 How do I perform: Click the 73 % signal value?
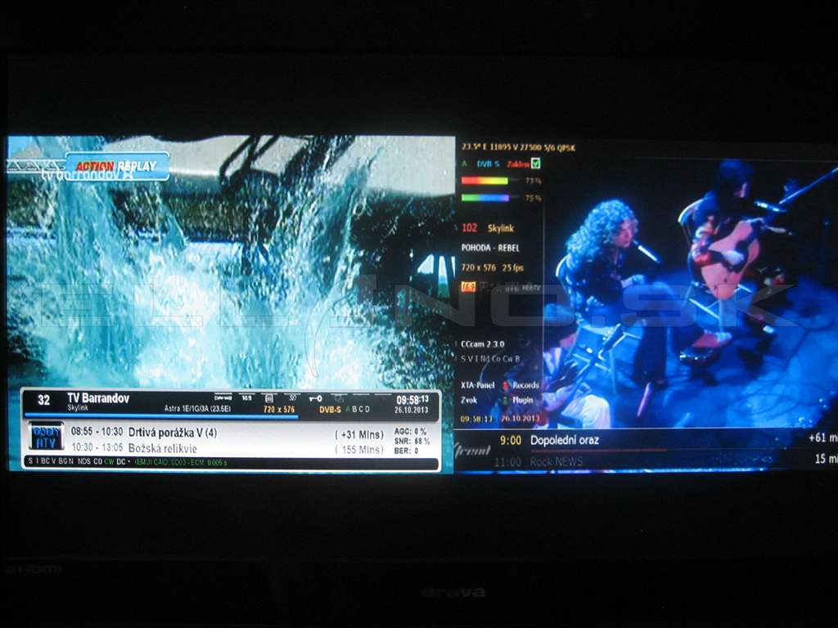(x=533, y=181)
